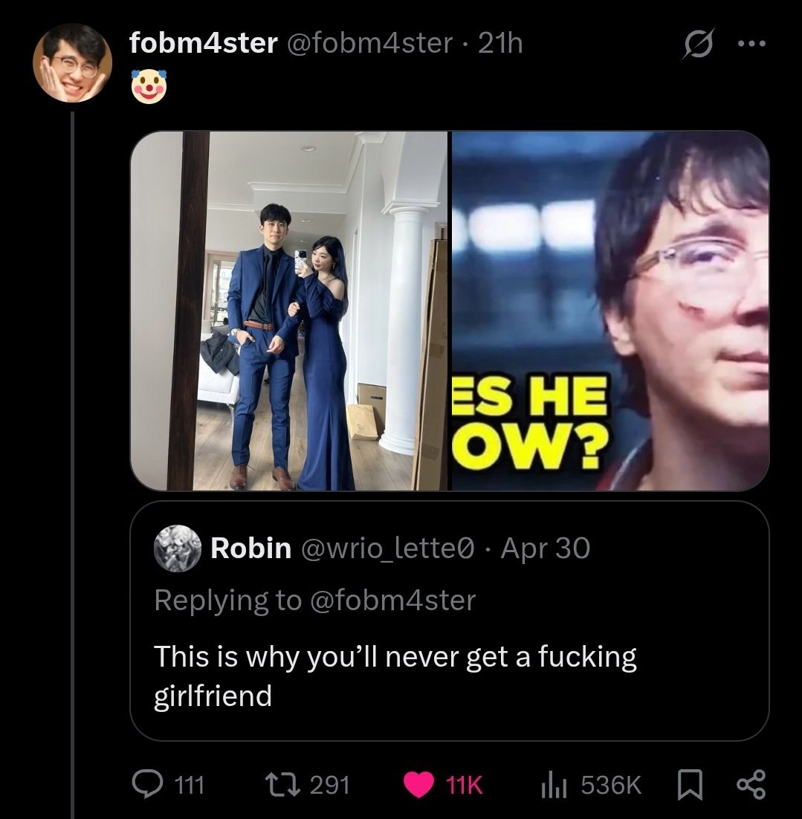Follow the 'Replying to @fobm4ster' mention
The height and width of the screenshot is (819, 802).
tap(314, 601)
